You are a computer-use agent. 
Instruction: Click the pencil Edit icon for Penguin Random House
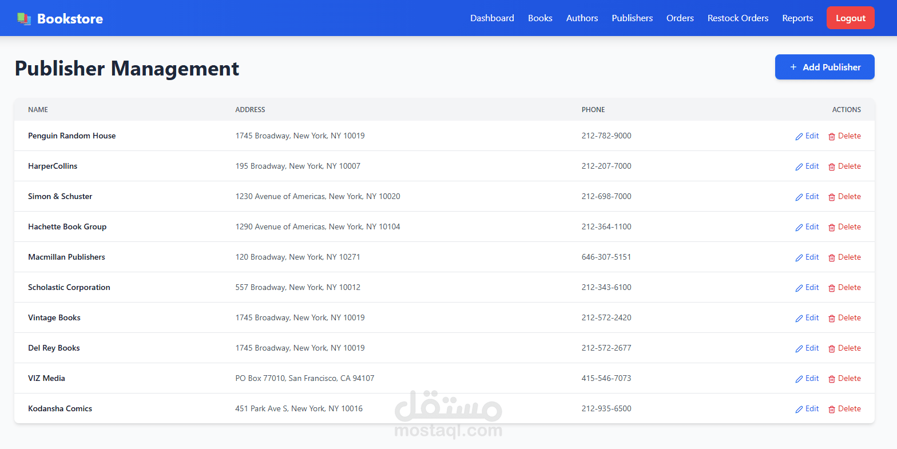799,137
